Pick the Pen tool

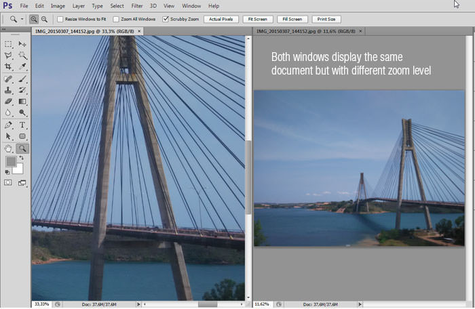(x=8, y=125)
